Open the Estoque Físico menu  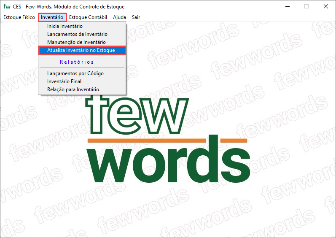[19, 17]
